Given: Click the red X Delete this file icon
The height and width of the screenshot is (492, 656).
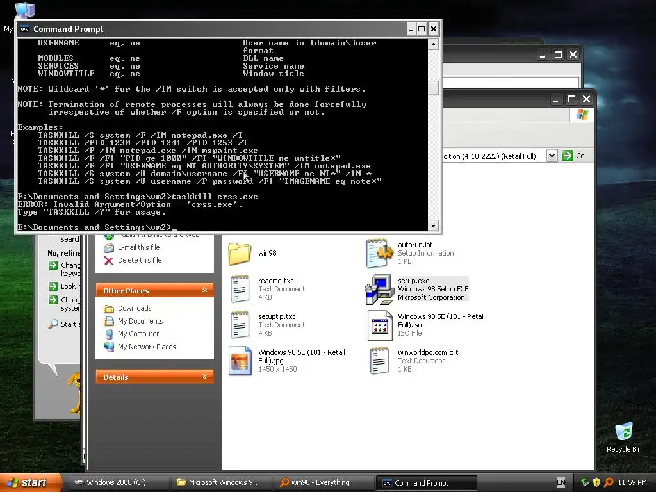Looking at the screenshot, I should pyautogui.click(x=109, y=261).
